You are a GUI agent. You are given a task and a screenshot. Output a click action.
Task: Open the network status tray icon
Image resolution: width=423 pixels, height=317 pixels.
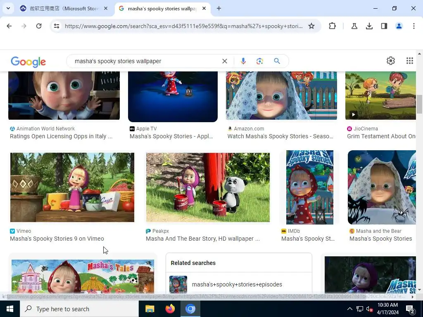tap(360, 309)
